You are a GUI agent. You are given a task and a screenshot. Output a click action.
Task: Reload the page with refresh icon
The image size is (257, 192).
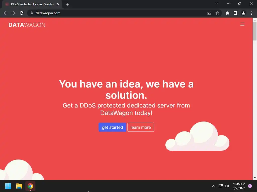[x=22, y=13]
